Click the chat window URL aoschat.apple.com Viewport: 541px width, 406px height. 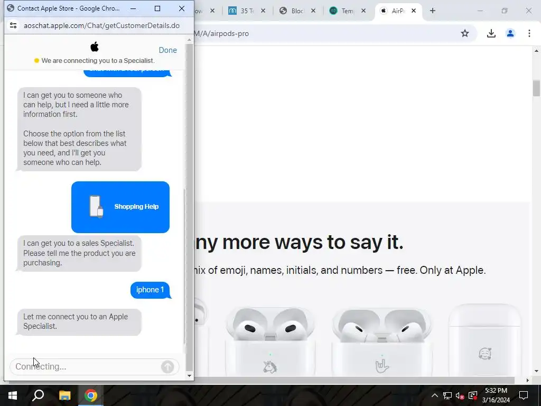point(102,25)
